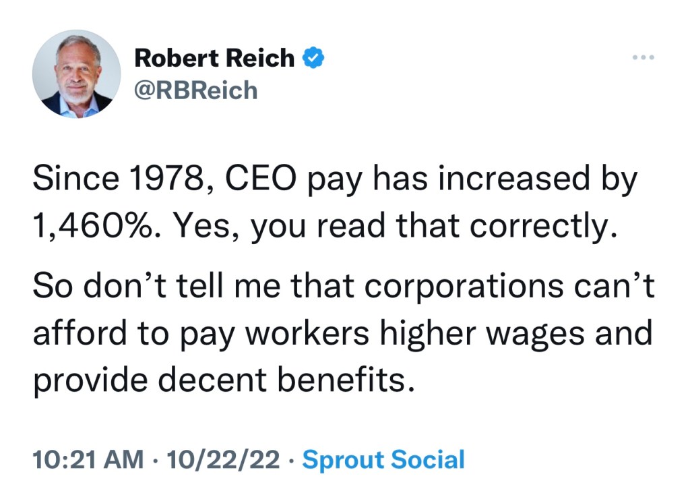Click the 10/22/22 tweet date
Viewport: 690px width, 493px height.
tap(223, 460)
